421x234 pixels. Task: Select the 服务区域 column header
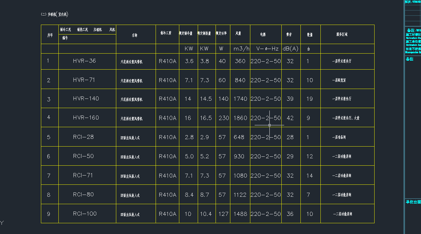pos(342,34)
